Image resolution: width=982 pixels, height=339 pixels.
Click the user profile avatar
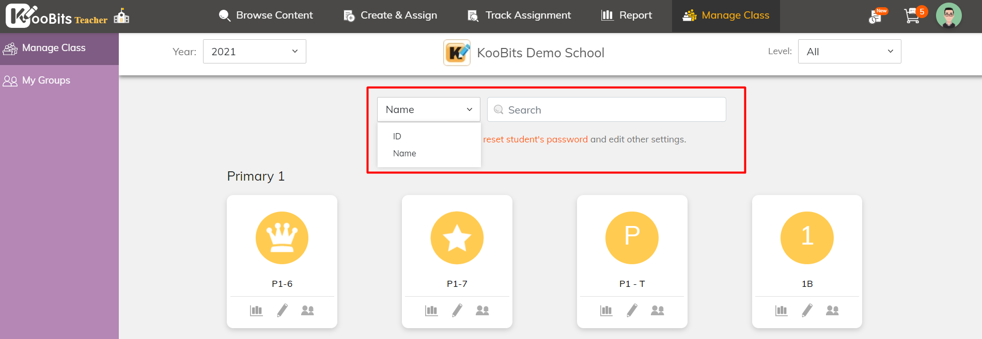point(948,15)
